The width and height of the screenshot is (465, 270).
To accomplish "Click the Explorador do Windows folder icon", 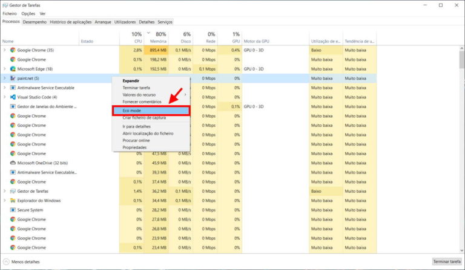I will click(13, 201).
